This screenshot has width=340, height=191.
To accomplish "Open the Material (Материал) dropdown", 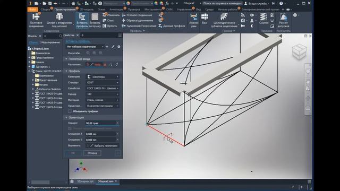I will pyautogui.click(x=103, y=100).
